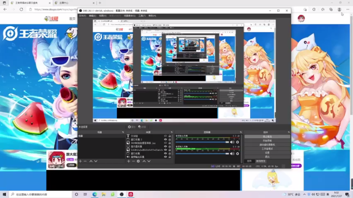The image size is (353, 198).
Task: Click 首页 link on Douyu page
Action: [x=72, y=18]
